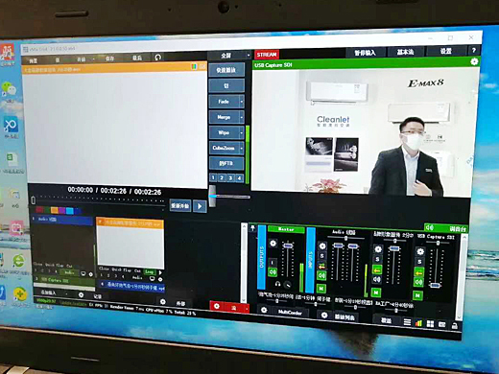This screenshot has width=499, height=374.
Task: Click the MultiCorder button
Action: pos(290,312)
